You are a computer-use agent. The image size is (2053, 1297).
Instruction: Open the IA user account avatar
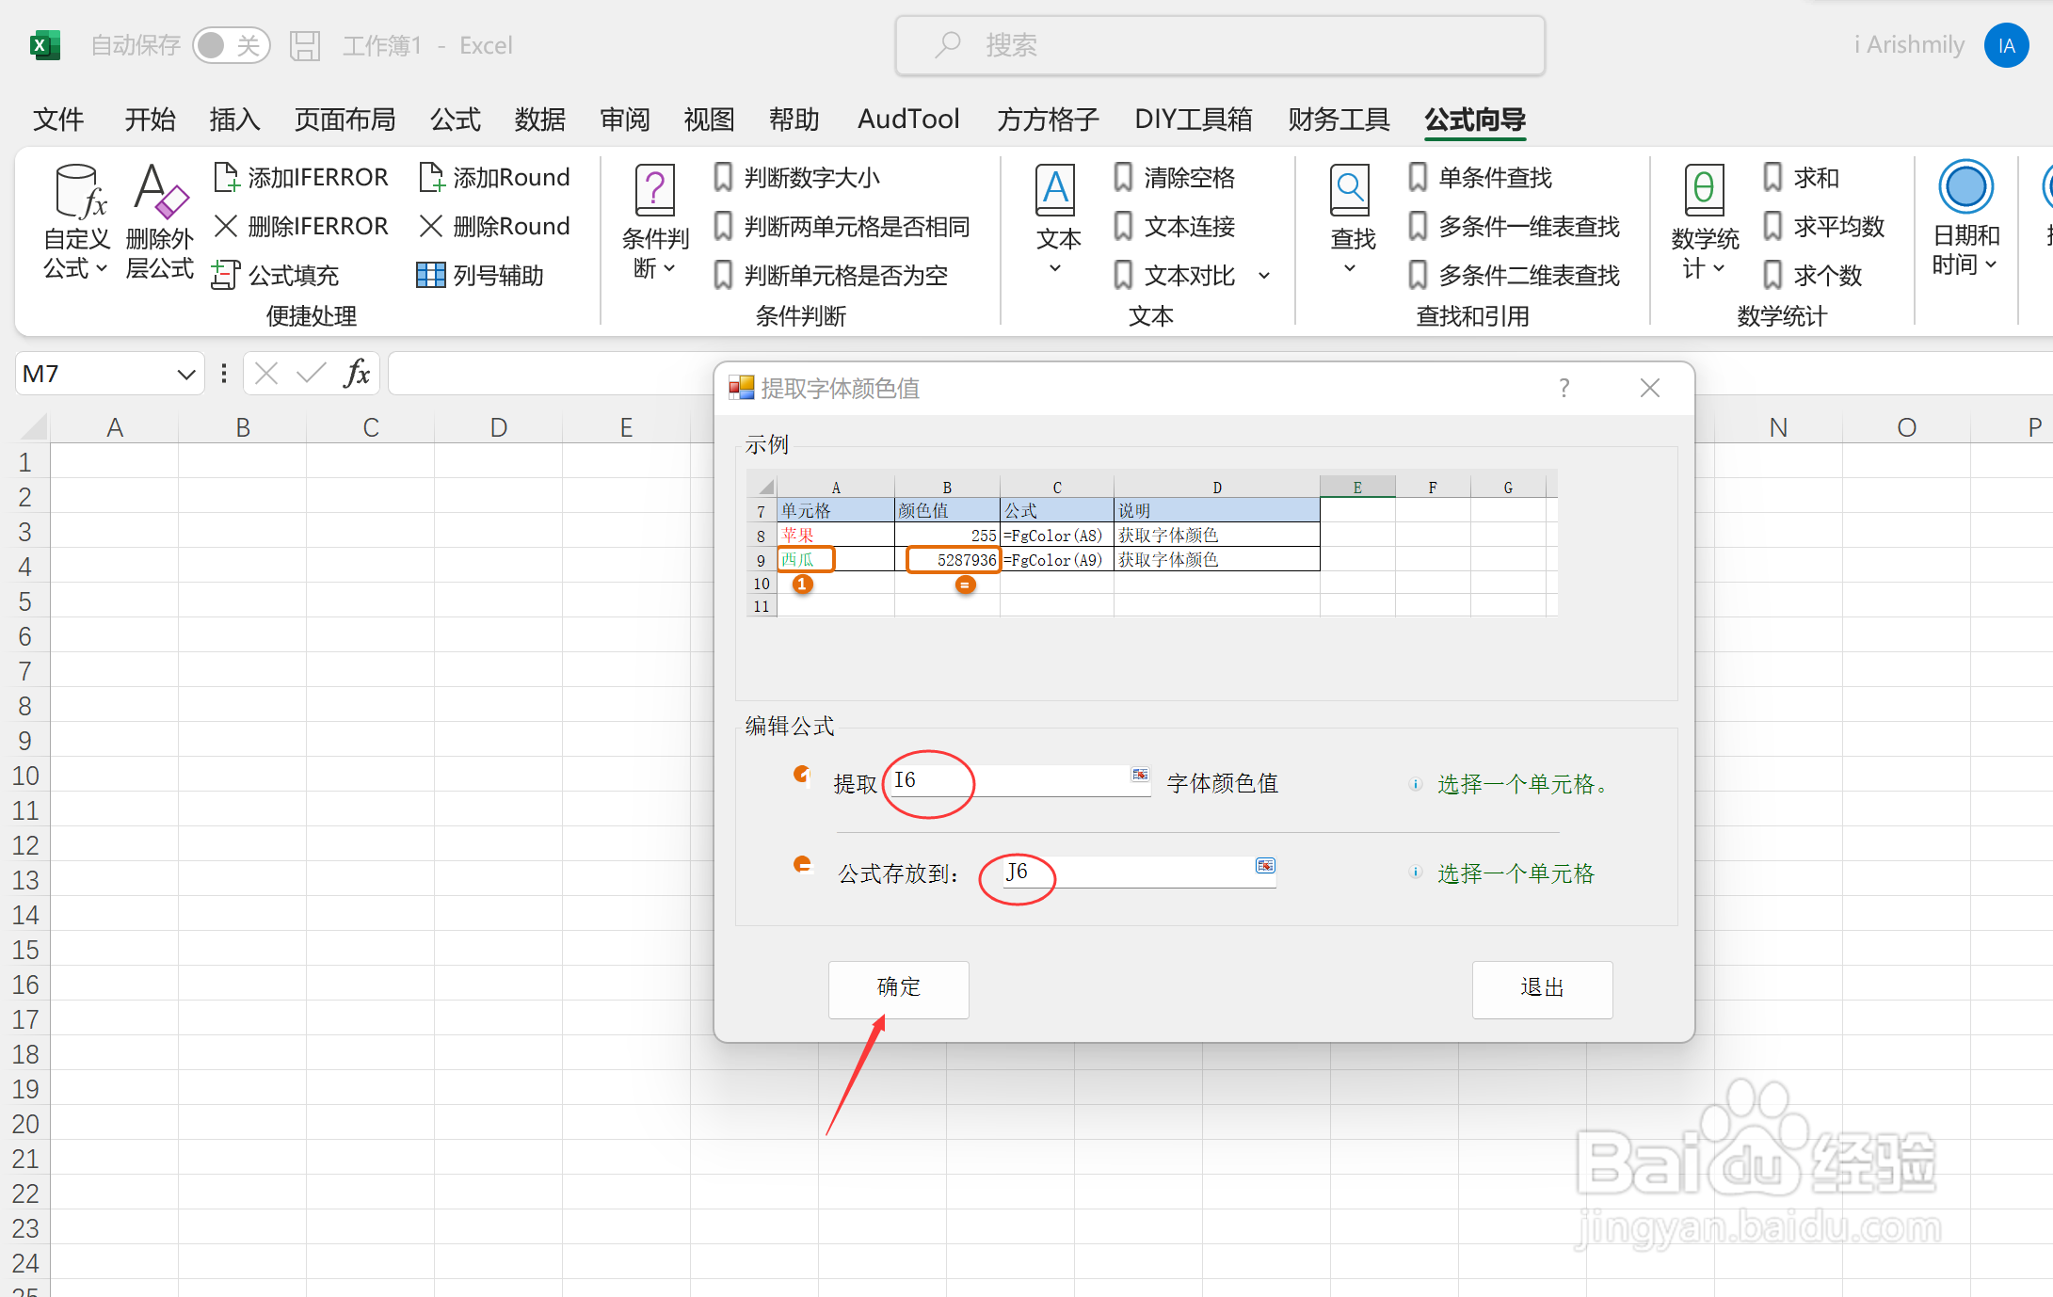tap(2006, 45)
